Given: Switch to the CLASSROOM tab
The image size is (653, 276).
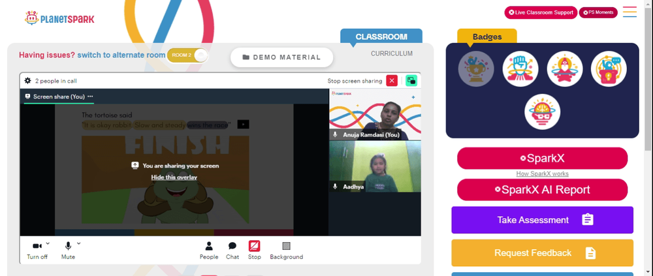Looking at the screenshot, I should point(381,37).
